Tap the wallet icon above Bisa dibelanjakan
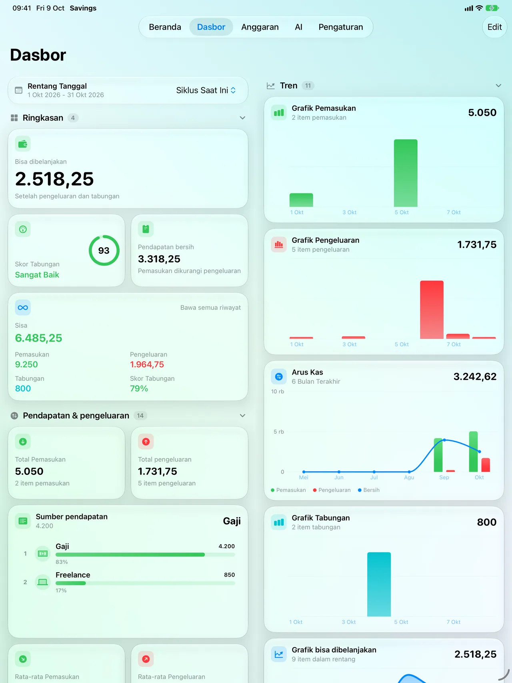 [x=23, y=144]
